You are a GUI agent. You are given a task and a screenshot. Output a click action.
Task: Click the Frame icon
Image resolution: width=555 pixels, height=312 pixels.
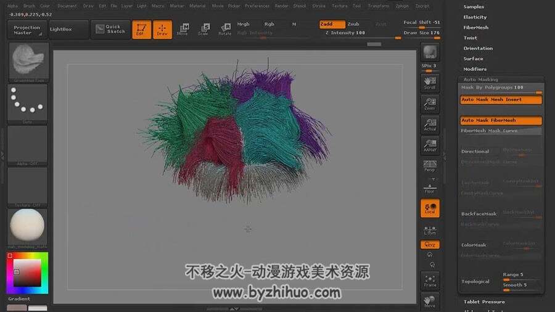[430, 280]
